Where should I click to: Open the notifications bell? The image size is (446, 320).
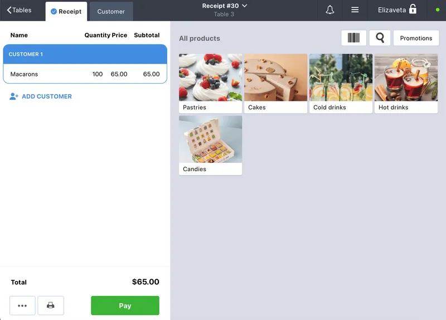[329, 10]
